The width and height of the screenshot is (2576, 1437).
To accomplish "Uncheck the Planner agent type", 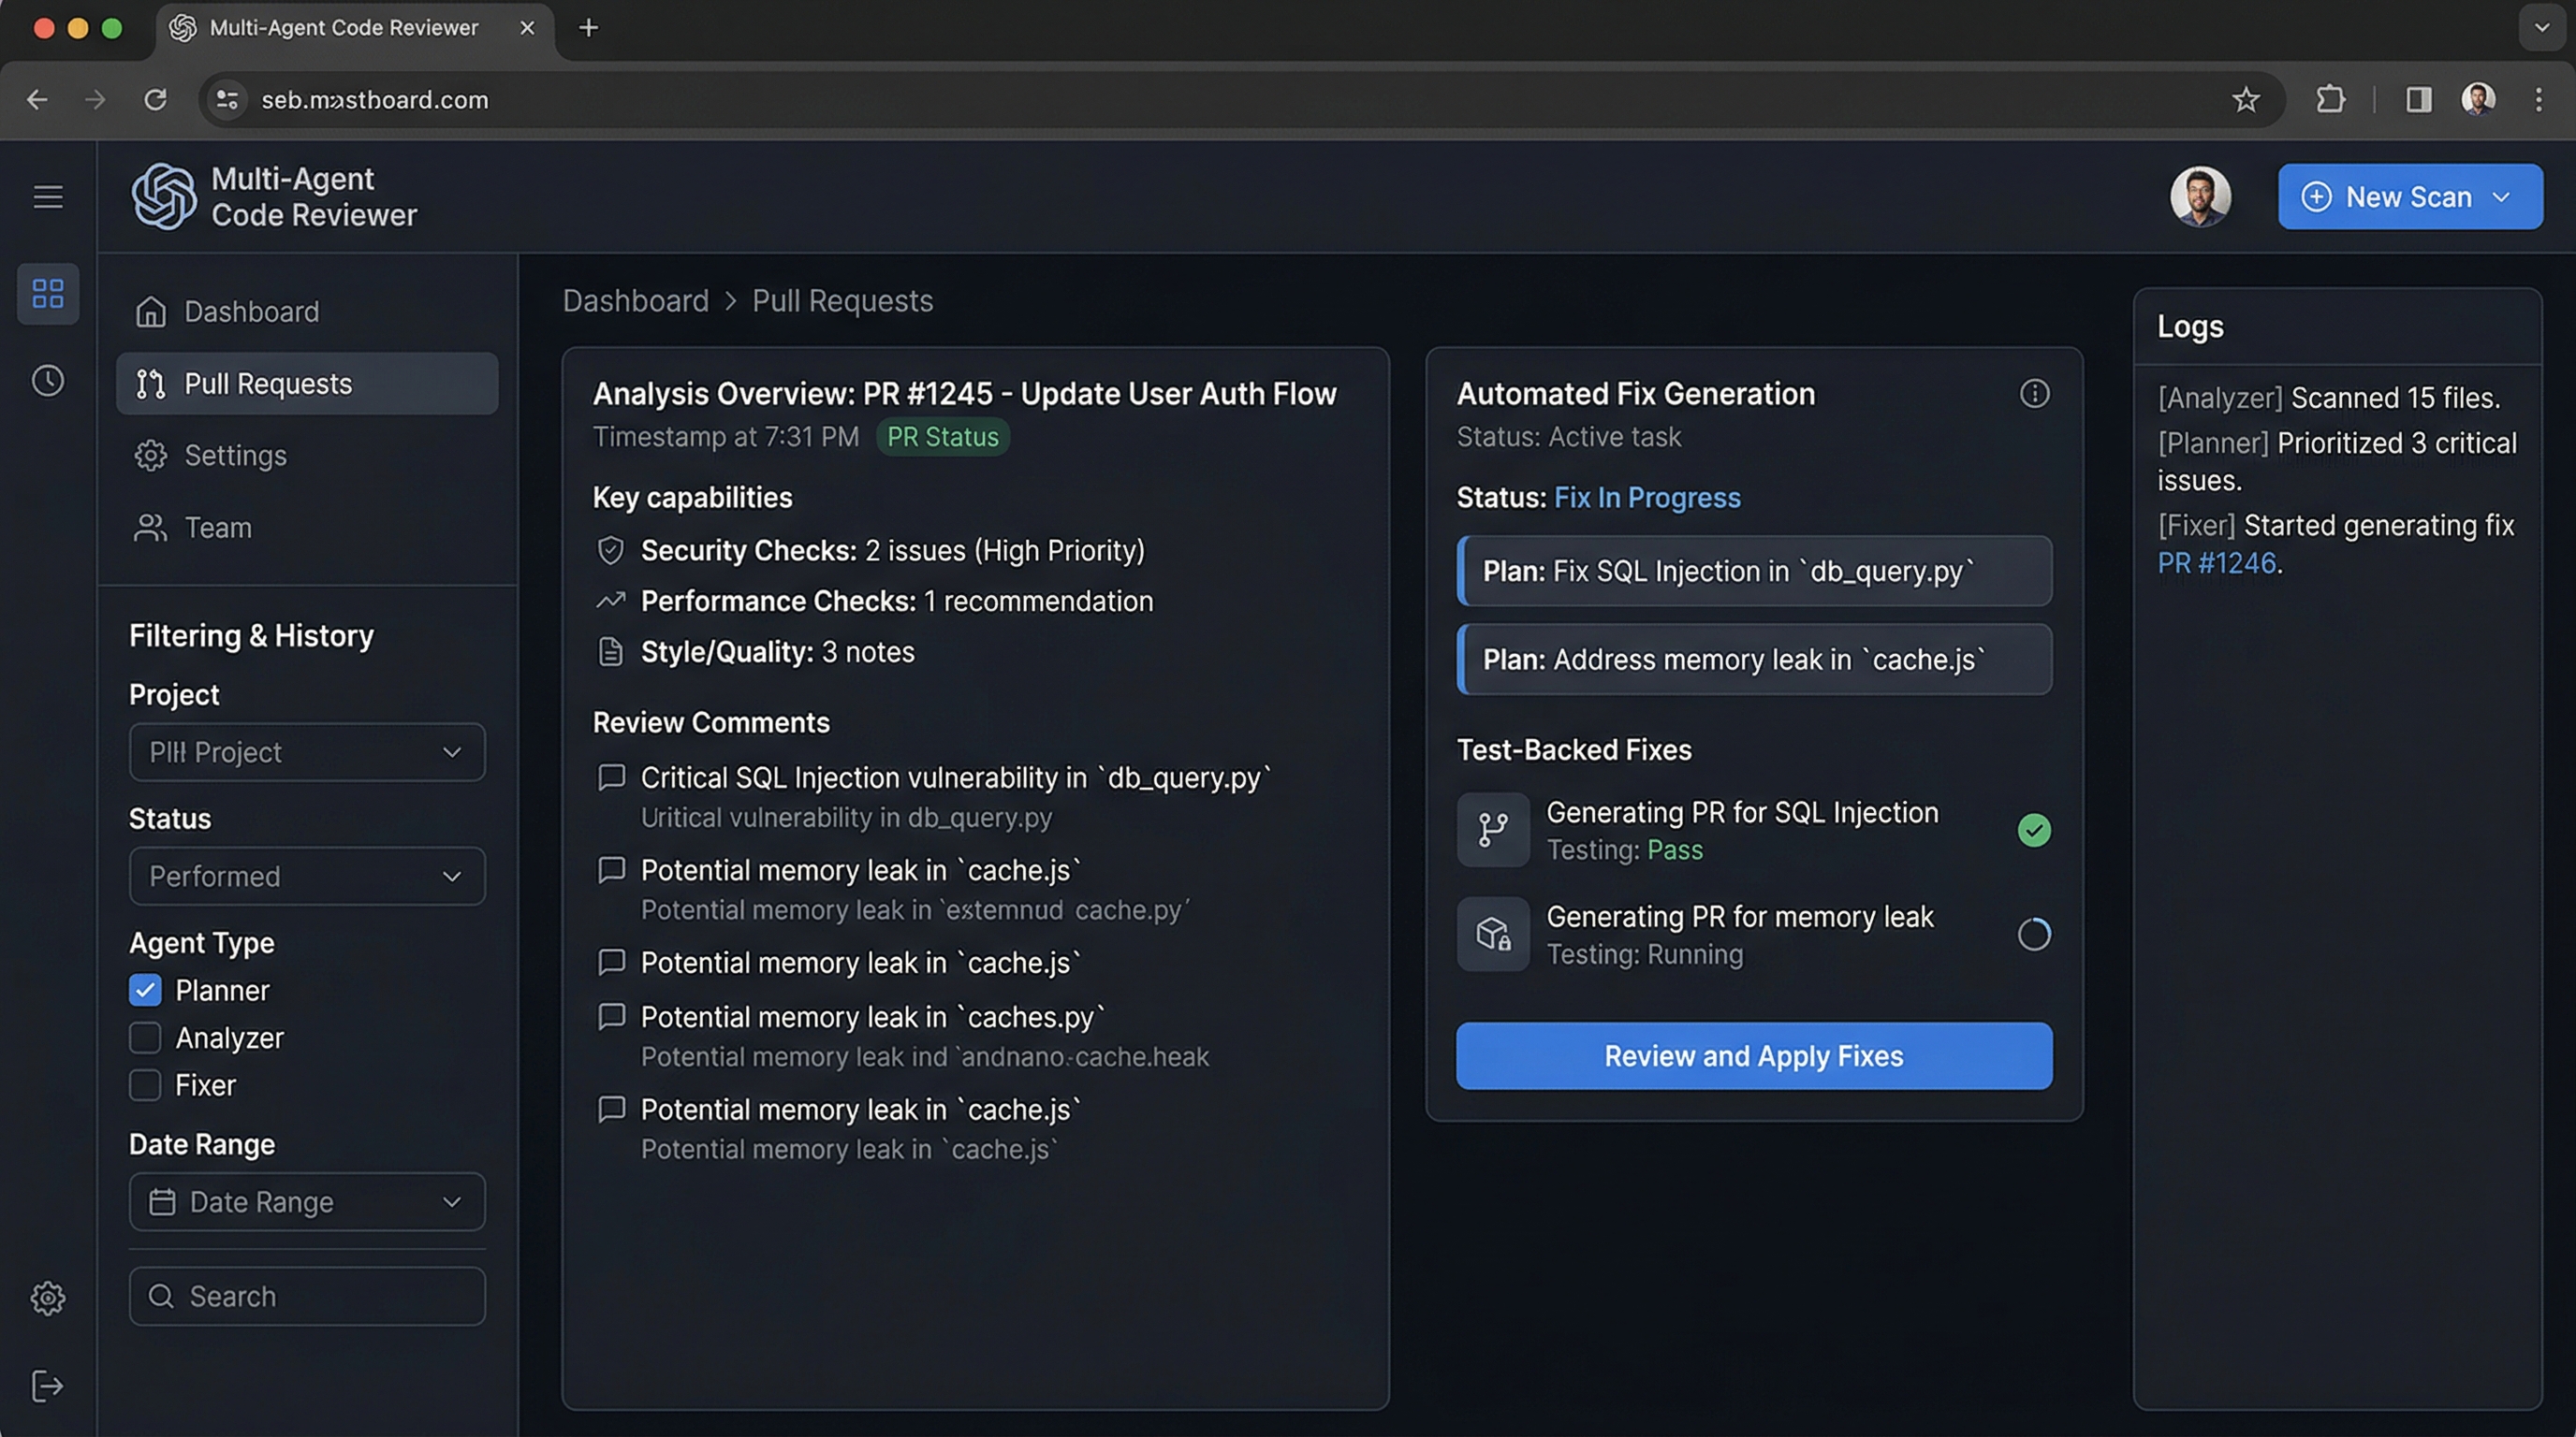I will pos(145,991).
